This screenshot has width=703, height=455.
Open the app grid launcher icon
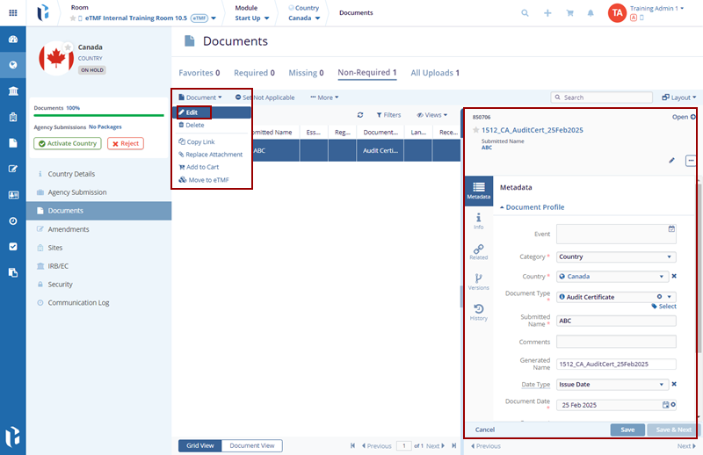[x=12, y=13]
